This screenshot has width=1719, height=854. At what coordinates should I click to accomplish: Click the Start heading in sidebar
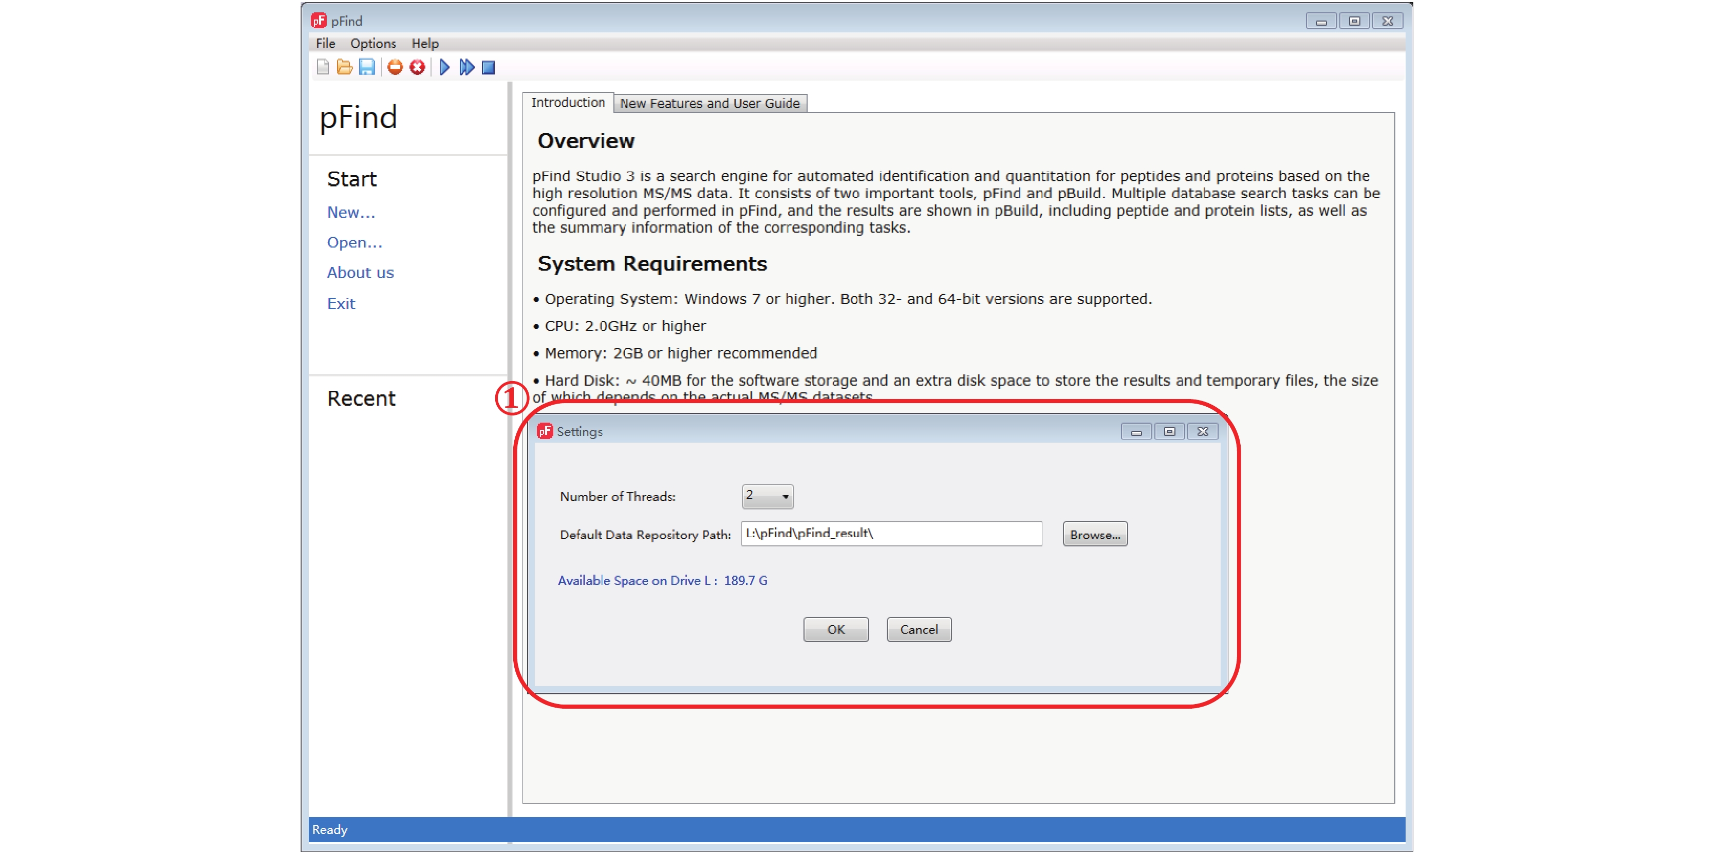(352, 179)
